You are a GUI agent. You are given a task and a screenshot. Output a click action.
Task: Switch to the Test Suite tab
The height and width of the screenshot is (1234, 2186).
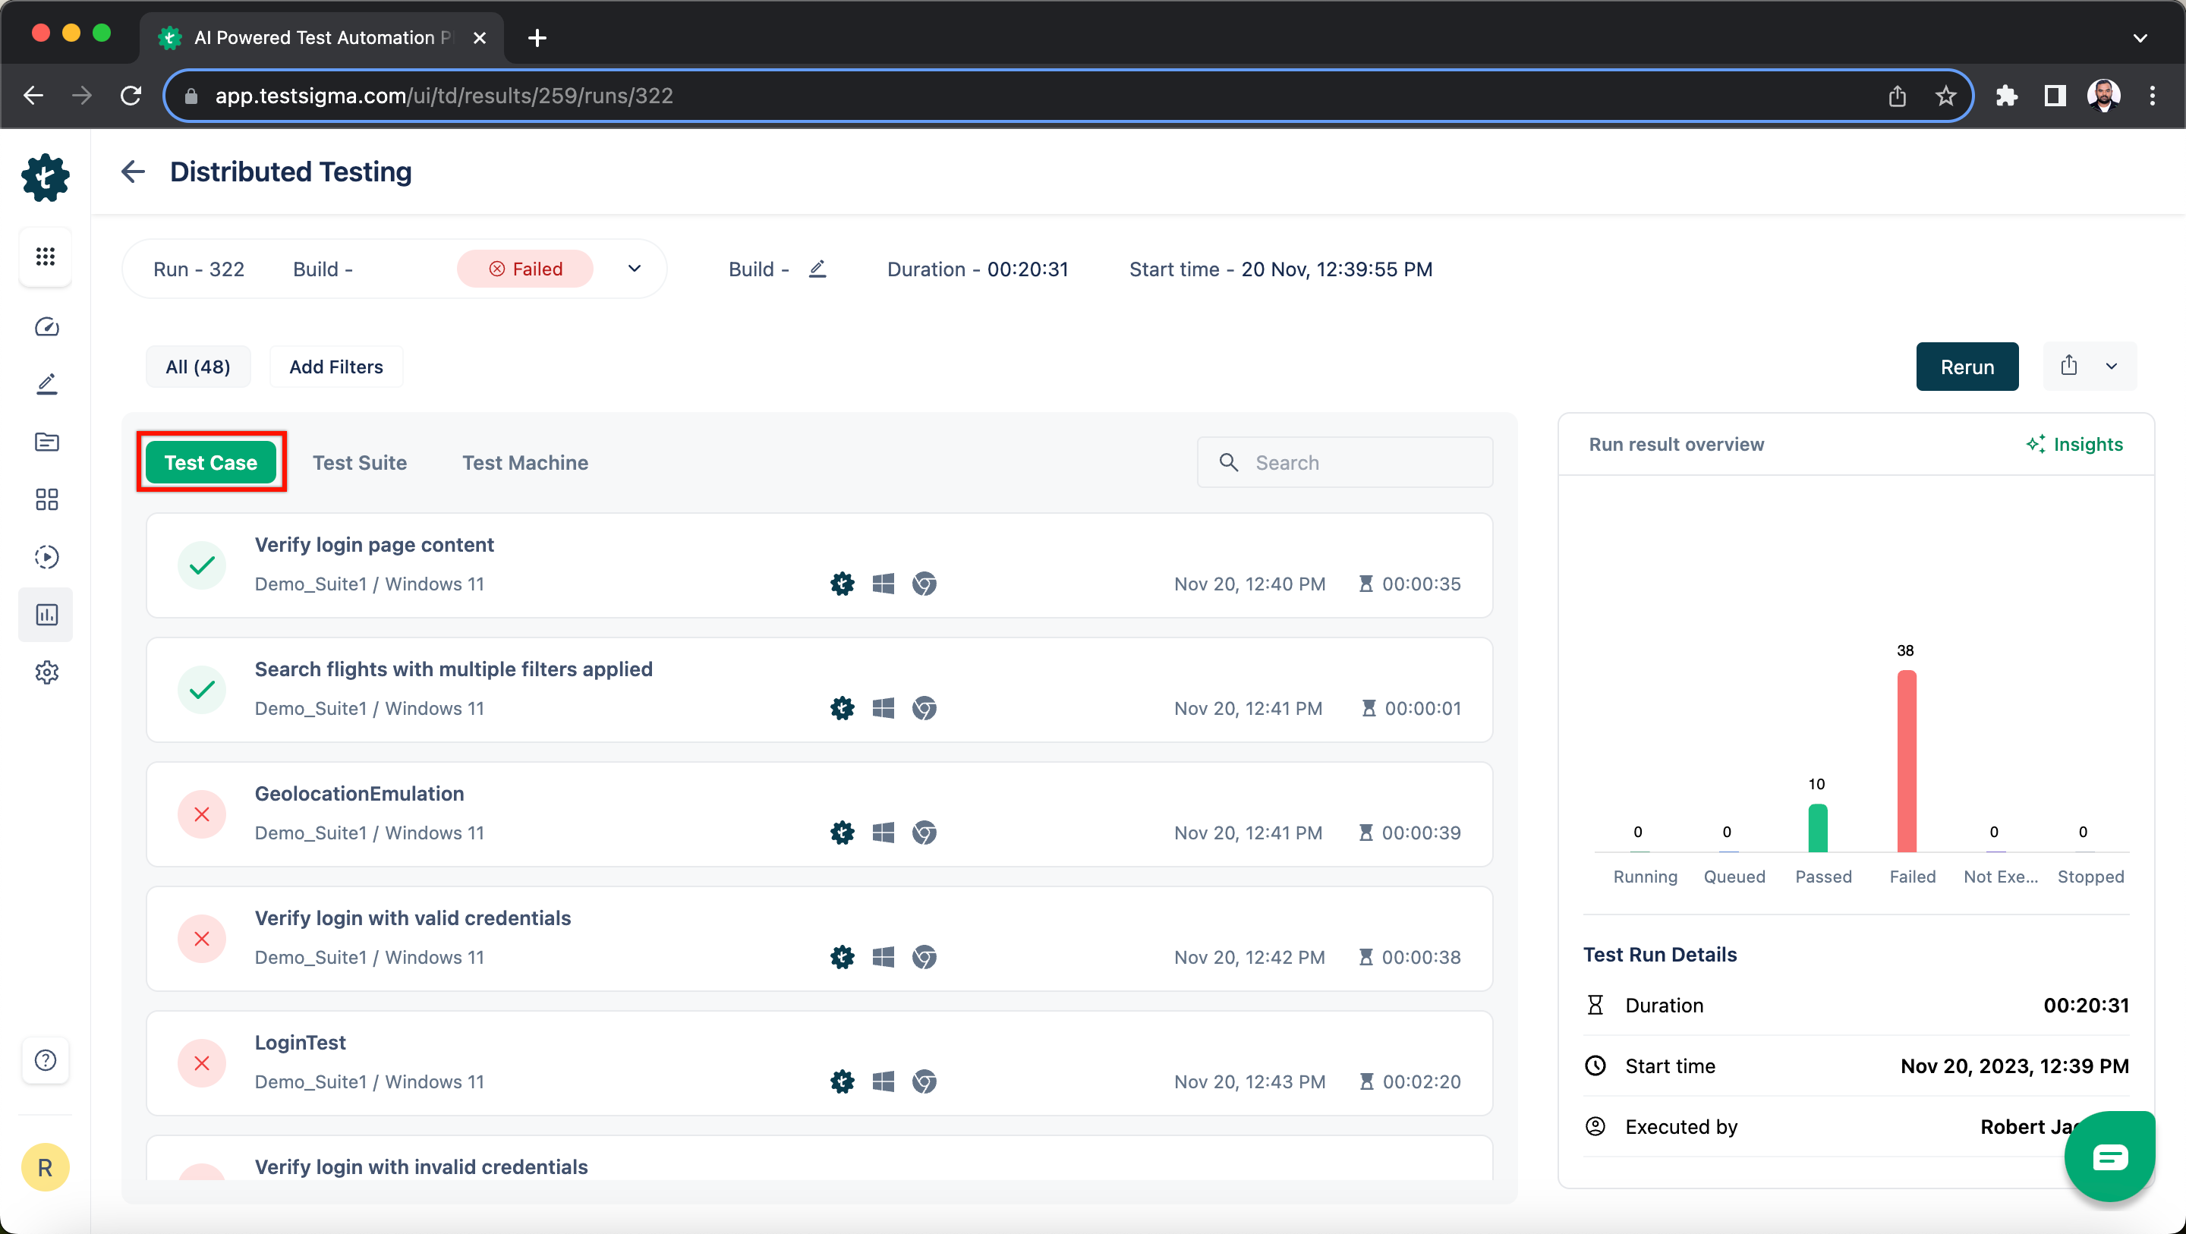(360, 462)
